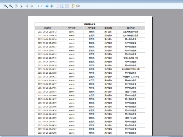
Task: Select the '打印所有运行记录' event cell
Action: (131, 32)
